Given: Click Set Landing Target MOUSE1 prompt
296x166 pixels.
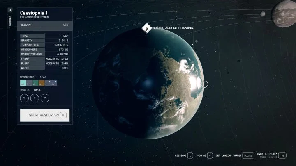Looking at the screenshot, I should click(248, 155).
